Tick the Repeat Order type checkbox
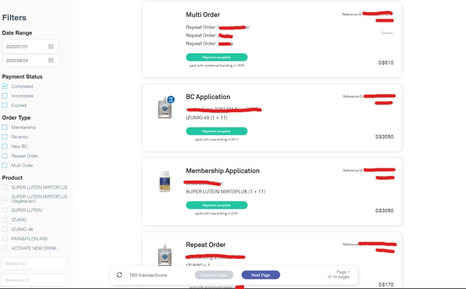The image size is (466, 289). pos(5,155)
